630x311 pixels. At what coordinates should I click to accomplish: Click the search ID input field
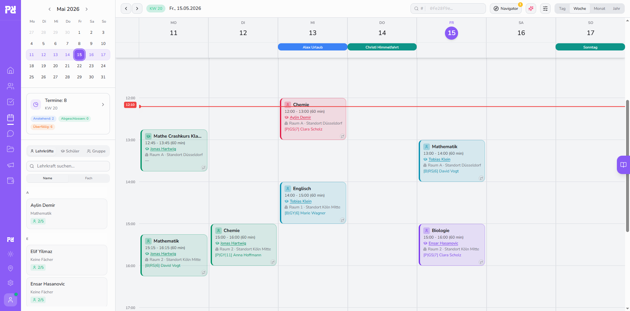point(448,9)
